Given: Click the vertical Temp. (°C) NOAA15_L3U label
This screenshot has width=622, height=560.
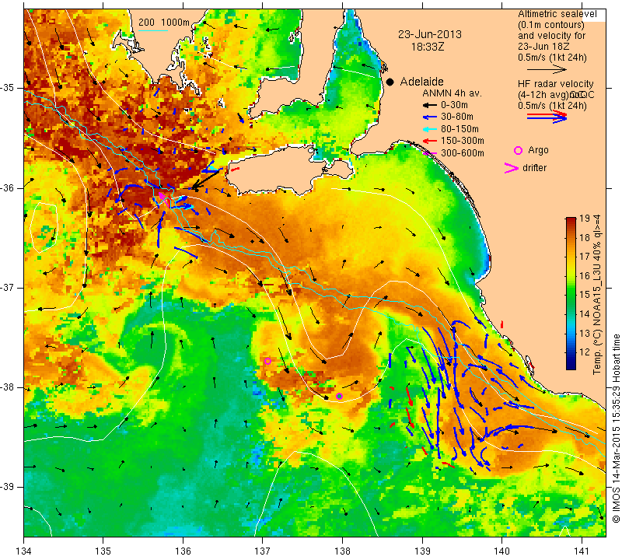Looking at the screenshot, I should tap(597, 295).
